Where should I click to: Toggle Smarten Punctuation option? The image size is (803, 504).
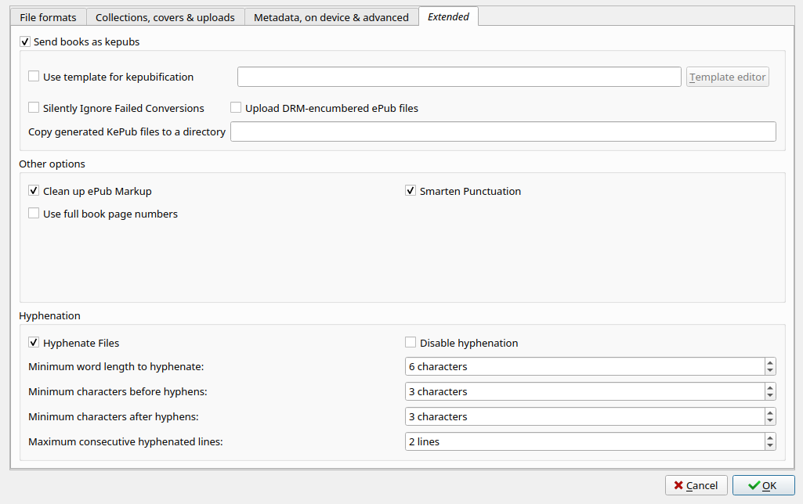[x=411, y=191]
